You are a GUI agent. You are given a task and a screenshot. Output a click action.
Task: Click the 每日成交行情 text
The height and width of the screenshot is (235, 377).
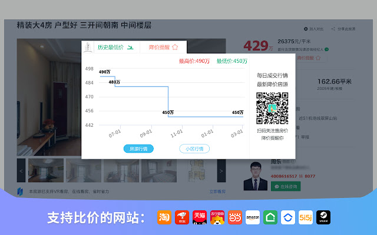click(x=272, y=76)
